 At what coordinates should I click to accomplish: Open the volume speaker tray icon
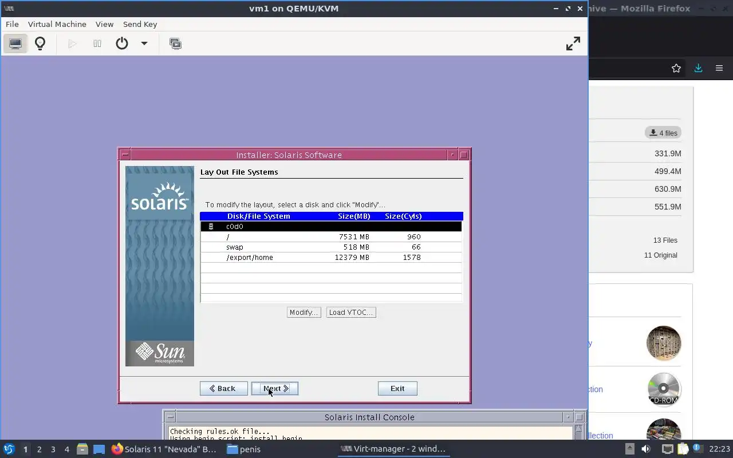tap(646, 449)
